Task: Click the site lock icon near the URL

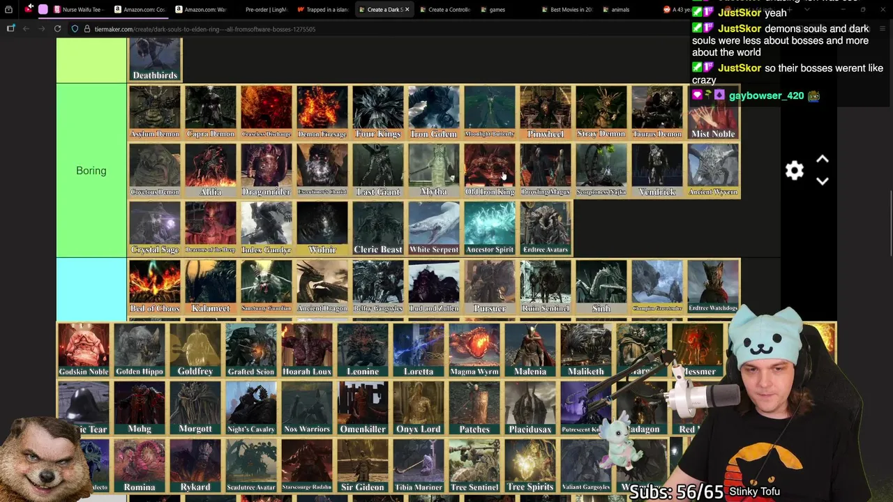Action: [x=87, y=29]
